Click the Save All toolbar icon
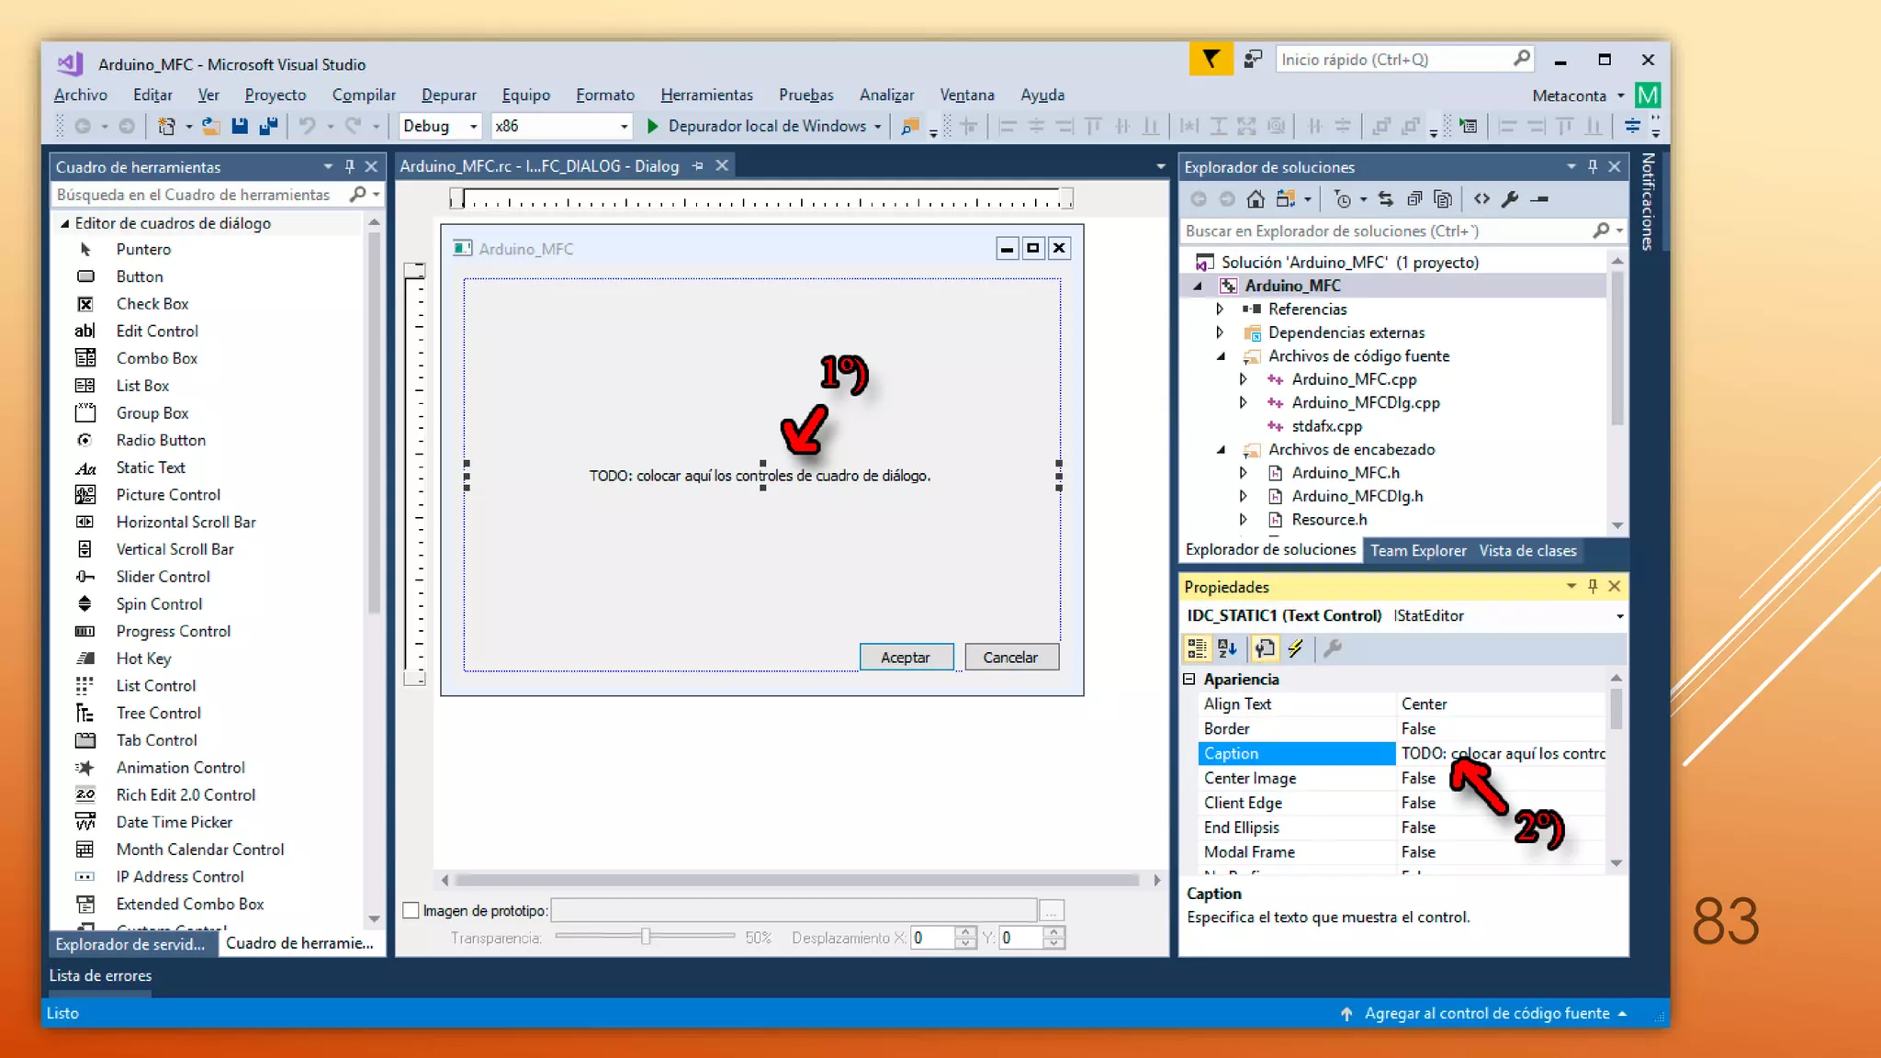 (268, 126)
